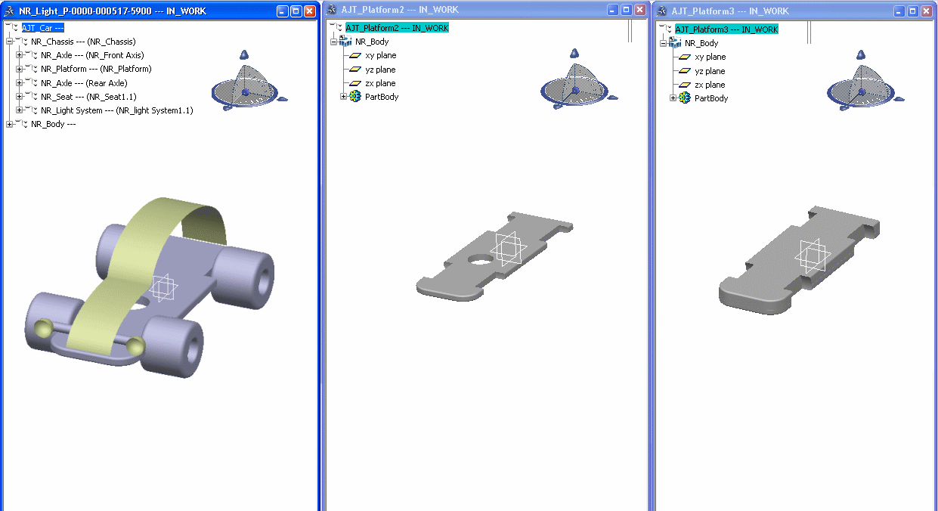Select the yz plane label in AJT_Platform2
Image resolution: width=938 pixels, height=511 pixels.
point(381,70)
